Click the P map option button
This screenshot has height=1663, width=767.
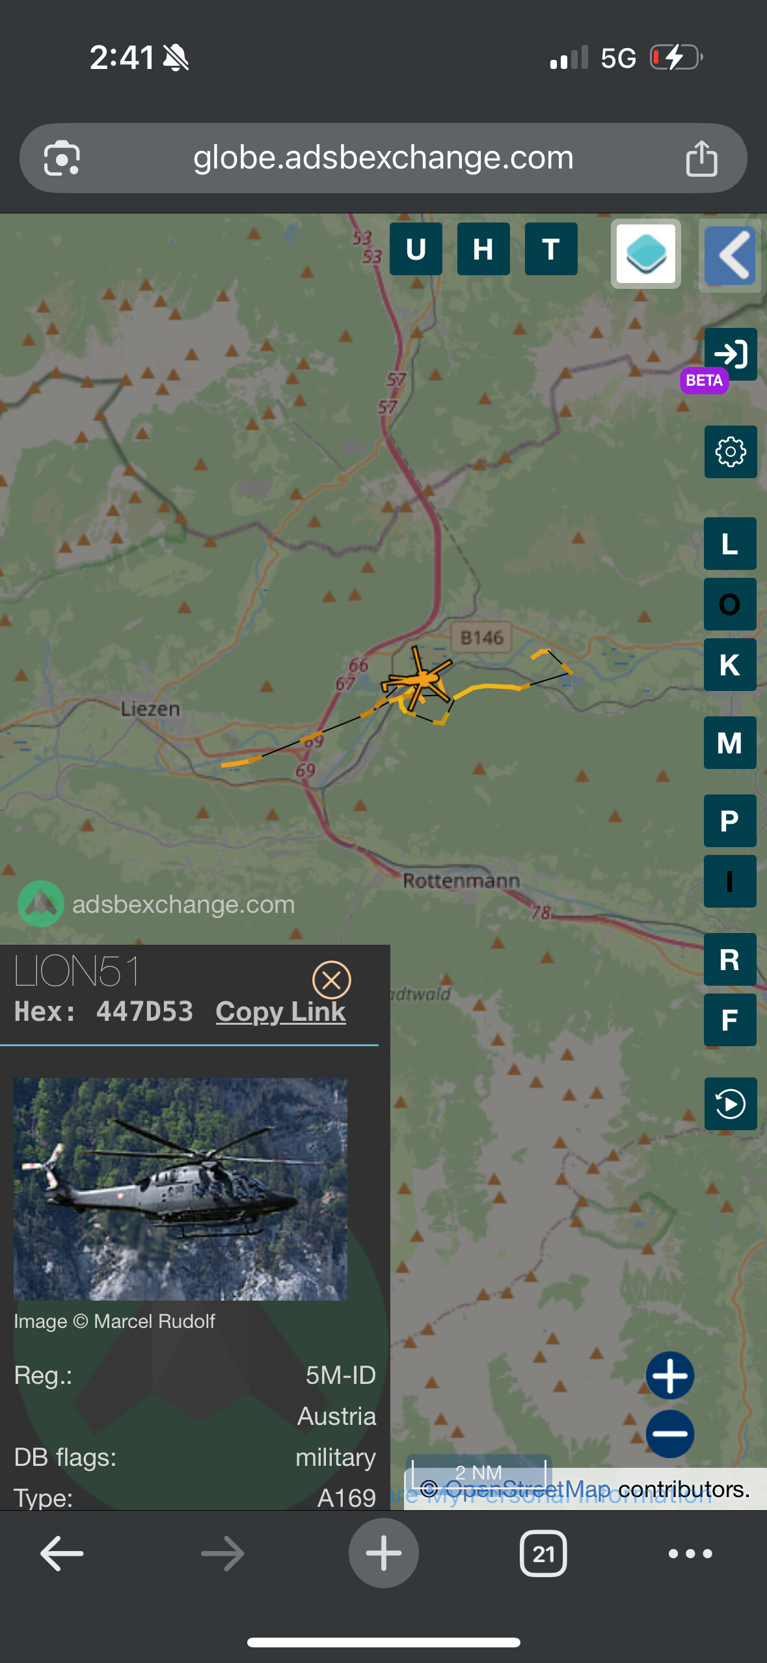click(730, 820)
